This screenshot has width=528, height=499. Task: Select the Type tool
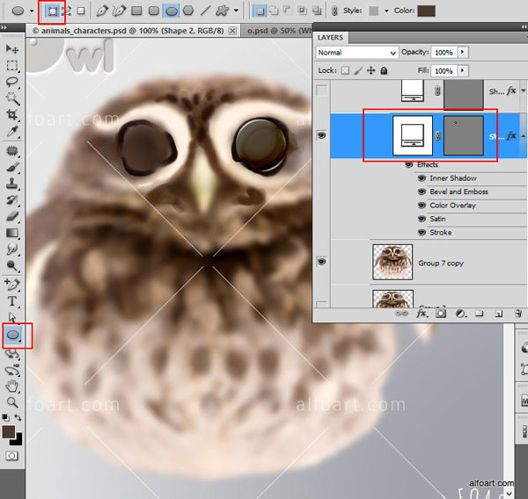pos(12,301)
